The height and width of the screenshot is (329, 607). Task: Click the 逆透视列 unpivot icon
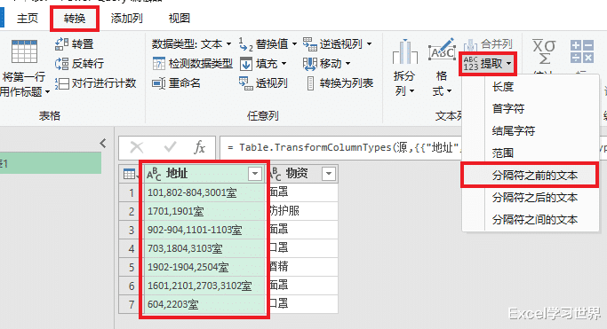pyautogui.click(x=309, y=44)
